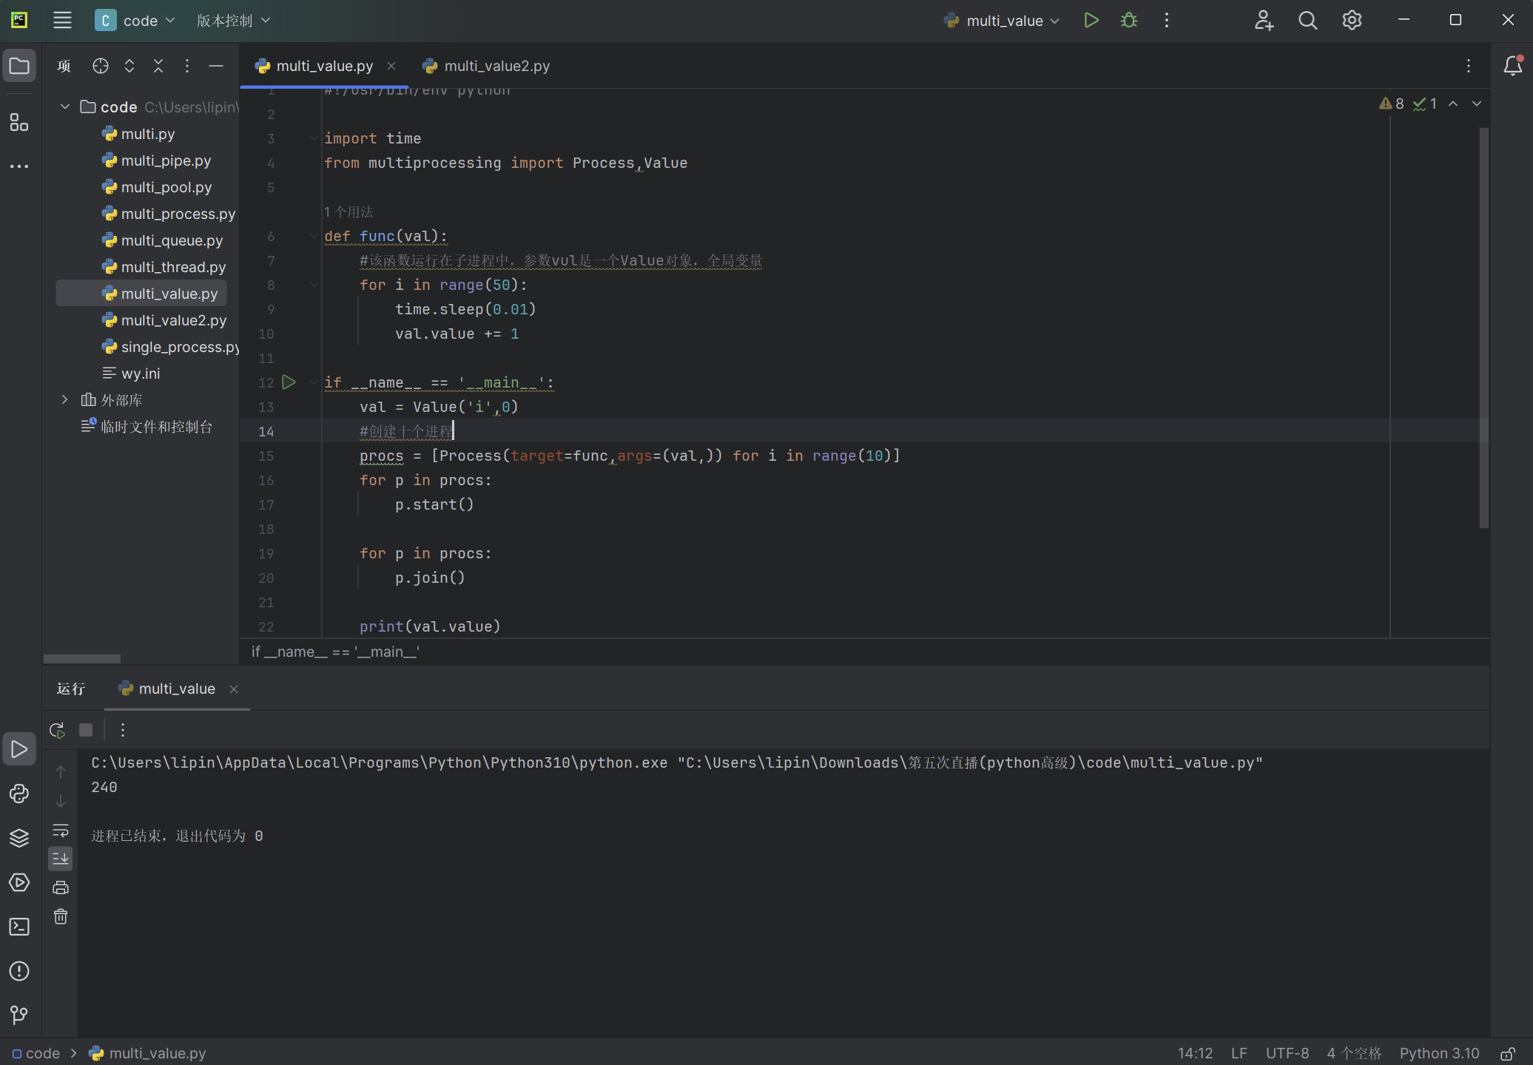The image size is (1533, 1065).
Task: Select opened file crosshair icon in project panel
Action: tap(101, 66)
